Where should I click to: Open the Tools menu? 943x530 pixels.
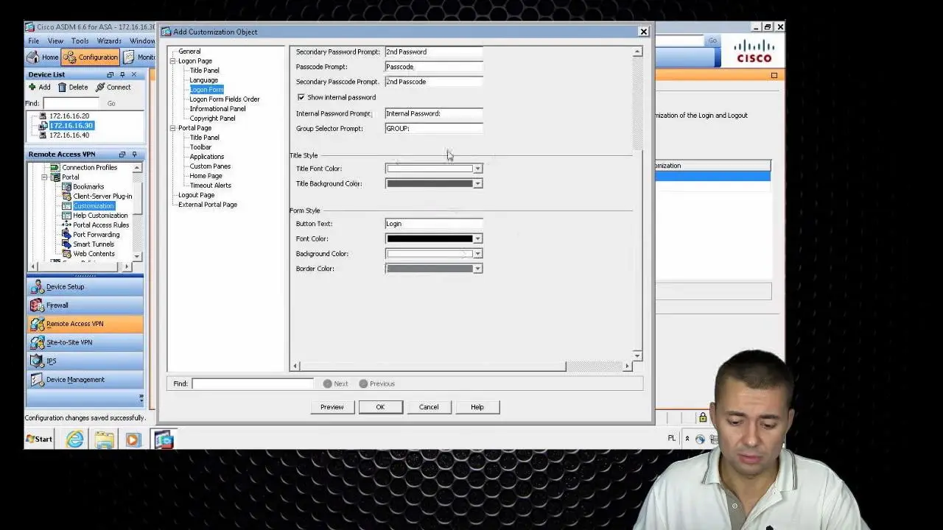[x=80, y=41]
